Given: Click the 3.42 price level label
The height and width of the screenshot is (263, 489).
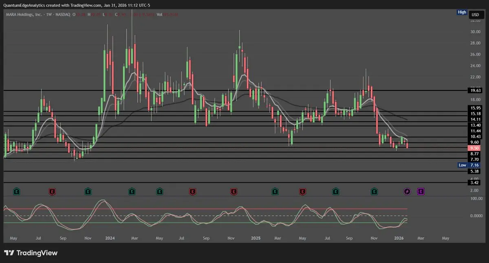Looking at the screenshot, I should coord(475,183).
